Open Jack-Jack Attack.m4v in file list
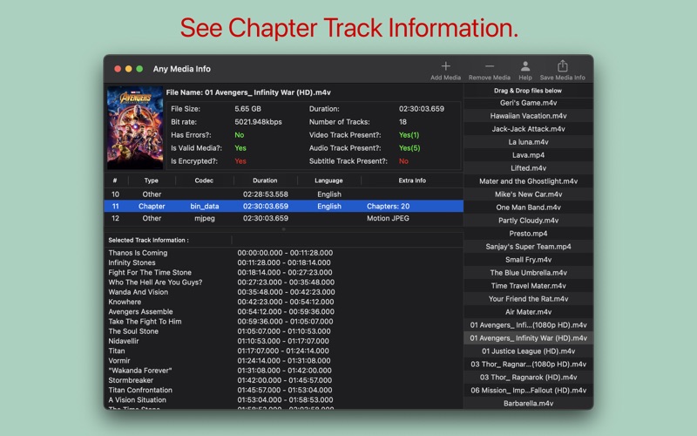 click(528, 129)
